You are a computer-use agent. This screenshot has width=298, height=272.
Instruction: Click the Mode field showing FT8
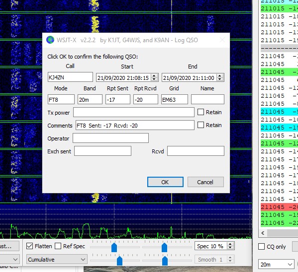[x=61, y=99]
